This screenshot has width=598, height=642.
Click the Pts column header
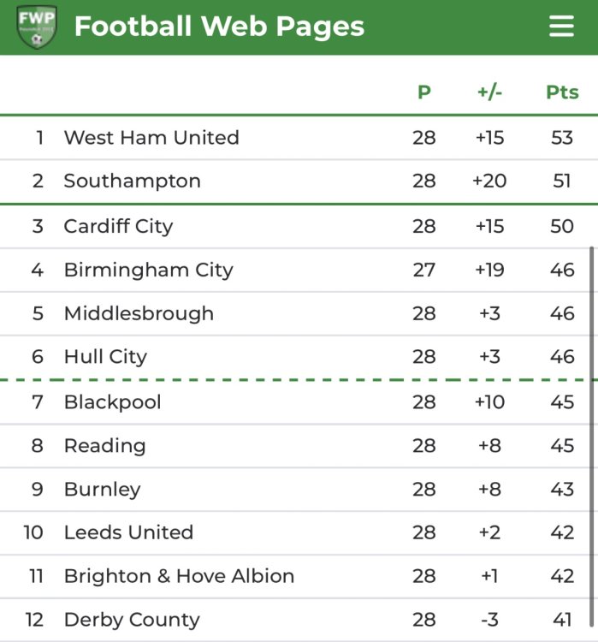pos(562,92)
